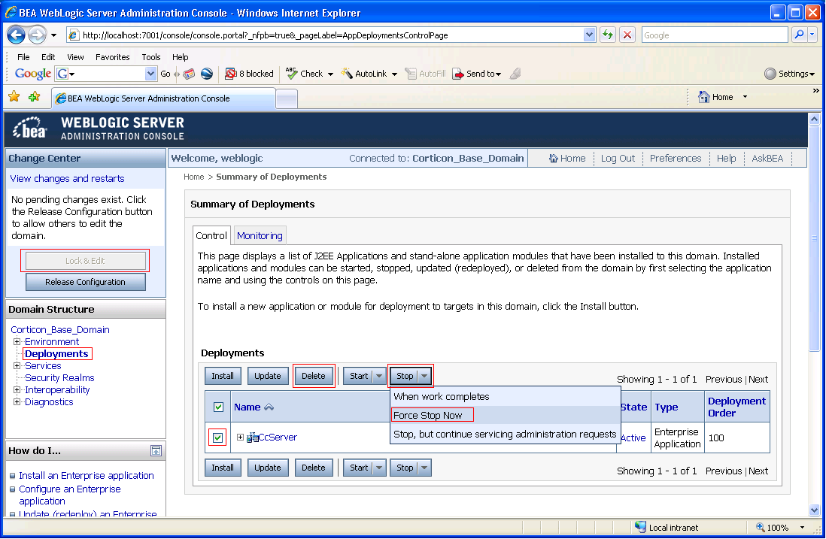Viewport: 826px width, 539px height.
Task: Open the Stop dropdown arrow
Action: 423,375
